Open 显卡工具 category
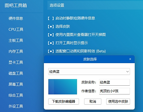This screenshot has width=143, height=112. pos(16,62)
